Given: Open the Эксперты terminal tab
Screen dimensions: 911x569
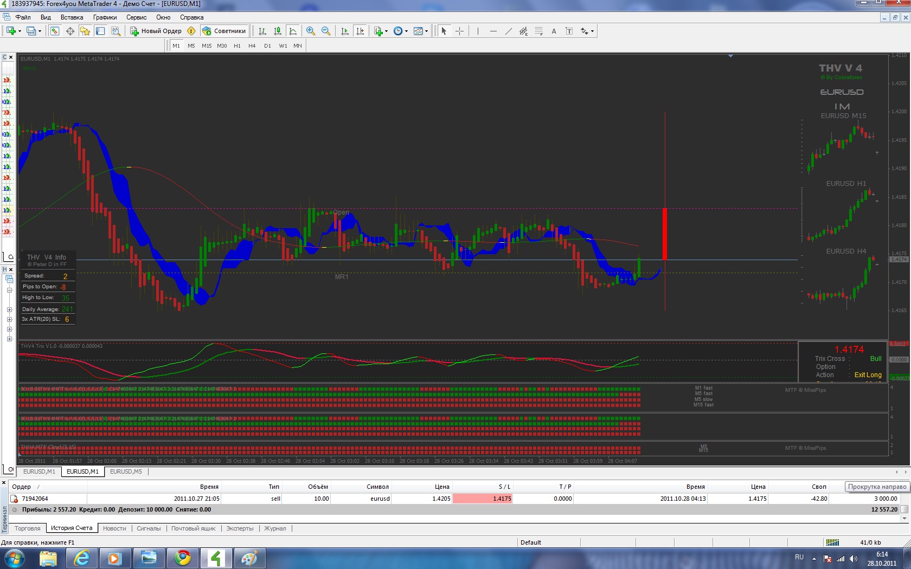Looking at the screenshot, I should click(240, 528).
